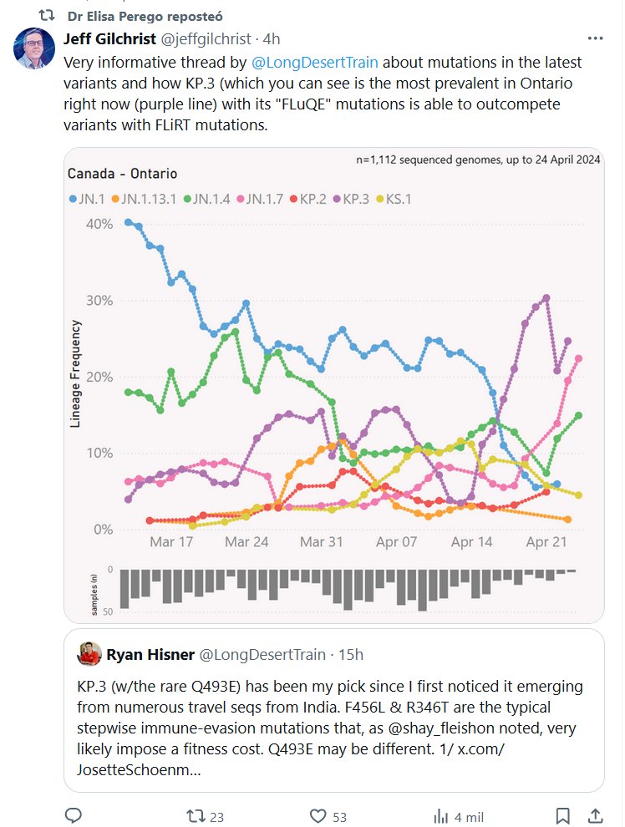Click the blue JN.1 legend dot
The height and width of the screenshot is (827, 625).
pos(74,199)
